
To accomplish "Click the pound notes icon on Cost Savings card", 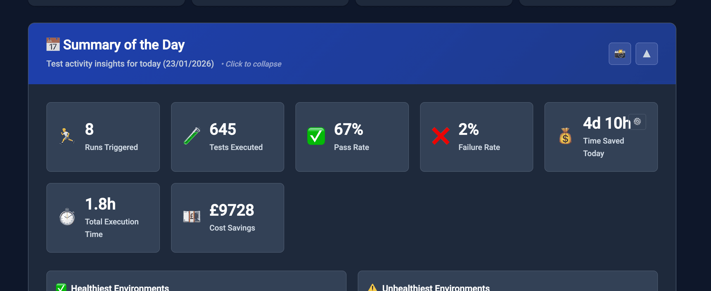I will (x=192, y=218).
